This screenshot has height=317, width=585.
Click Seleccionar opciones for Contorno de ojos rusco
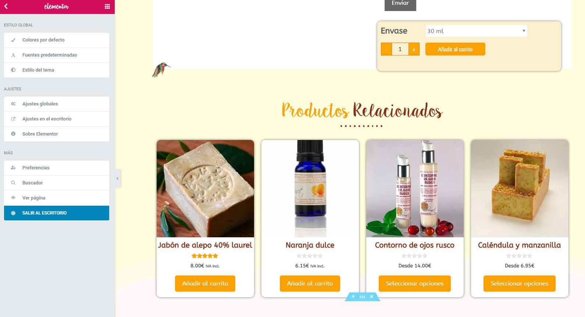[415, 284]
